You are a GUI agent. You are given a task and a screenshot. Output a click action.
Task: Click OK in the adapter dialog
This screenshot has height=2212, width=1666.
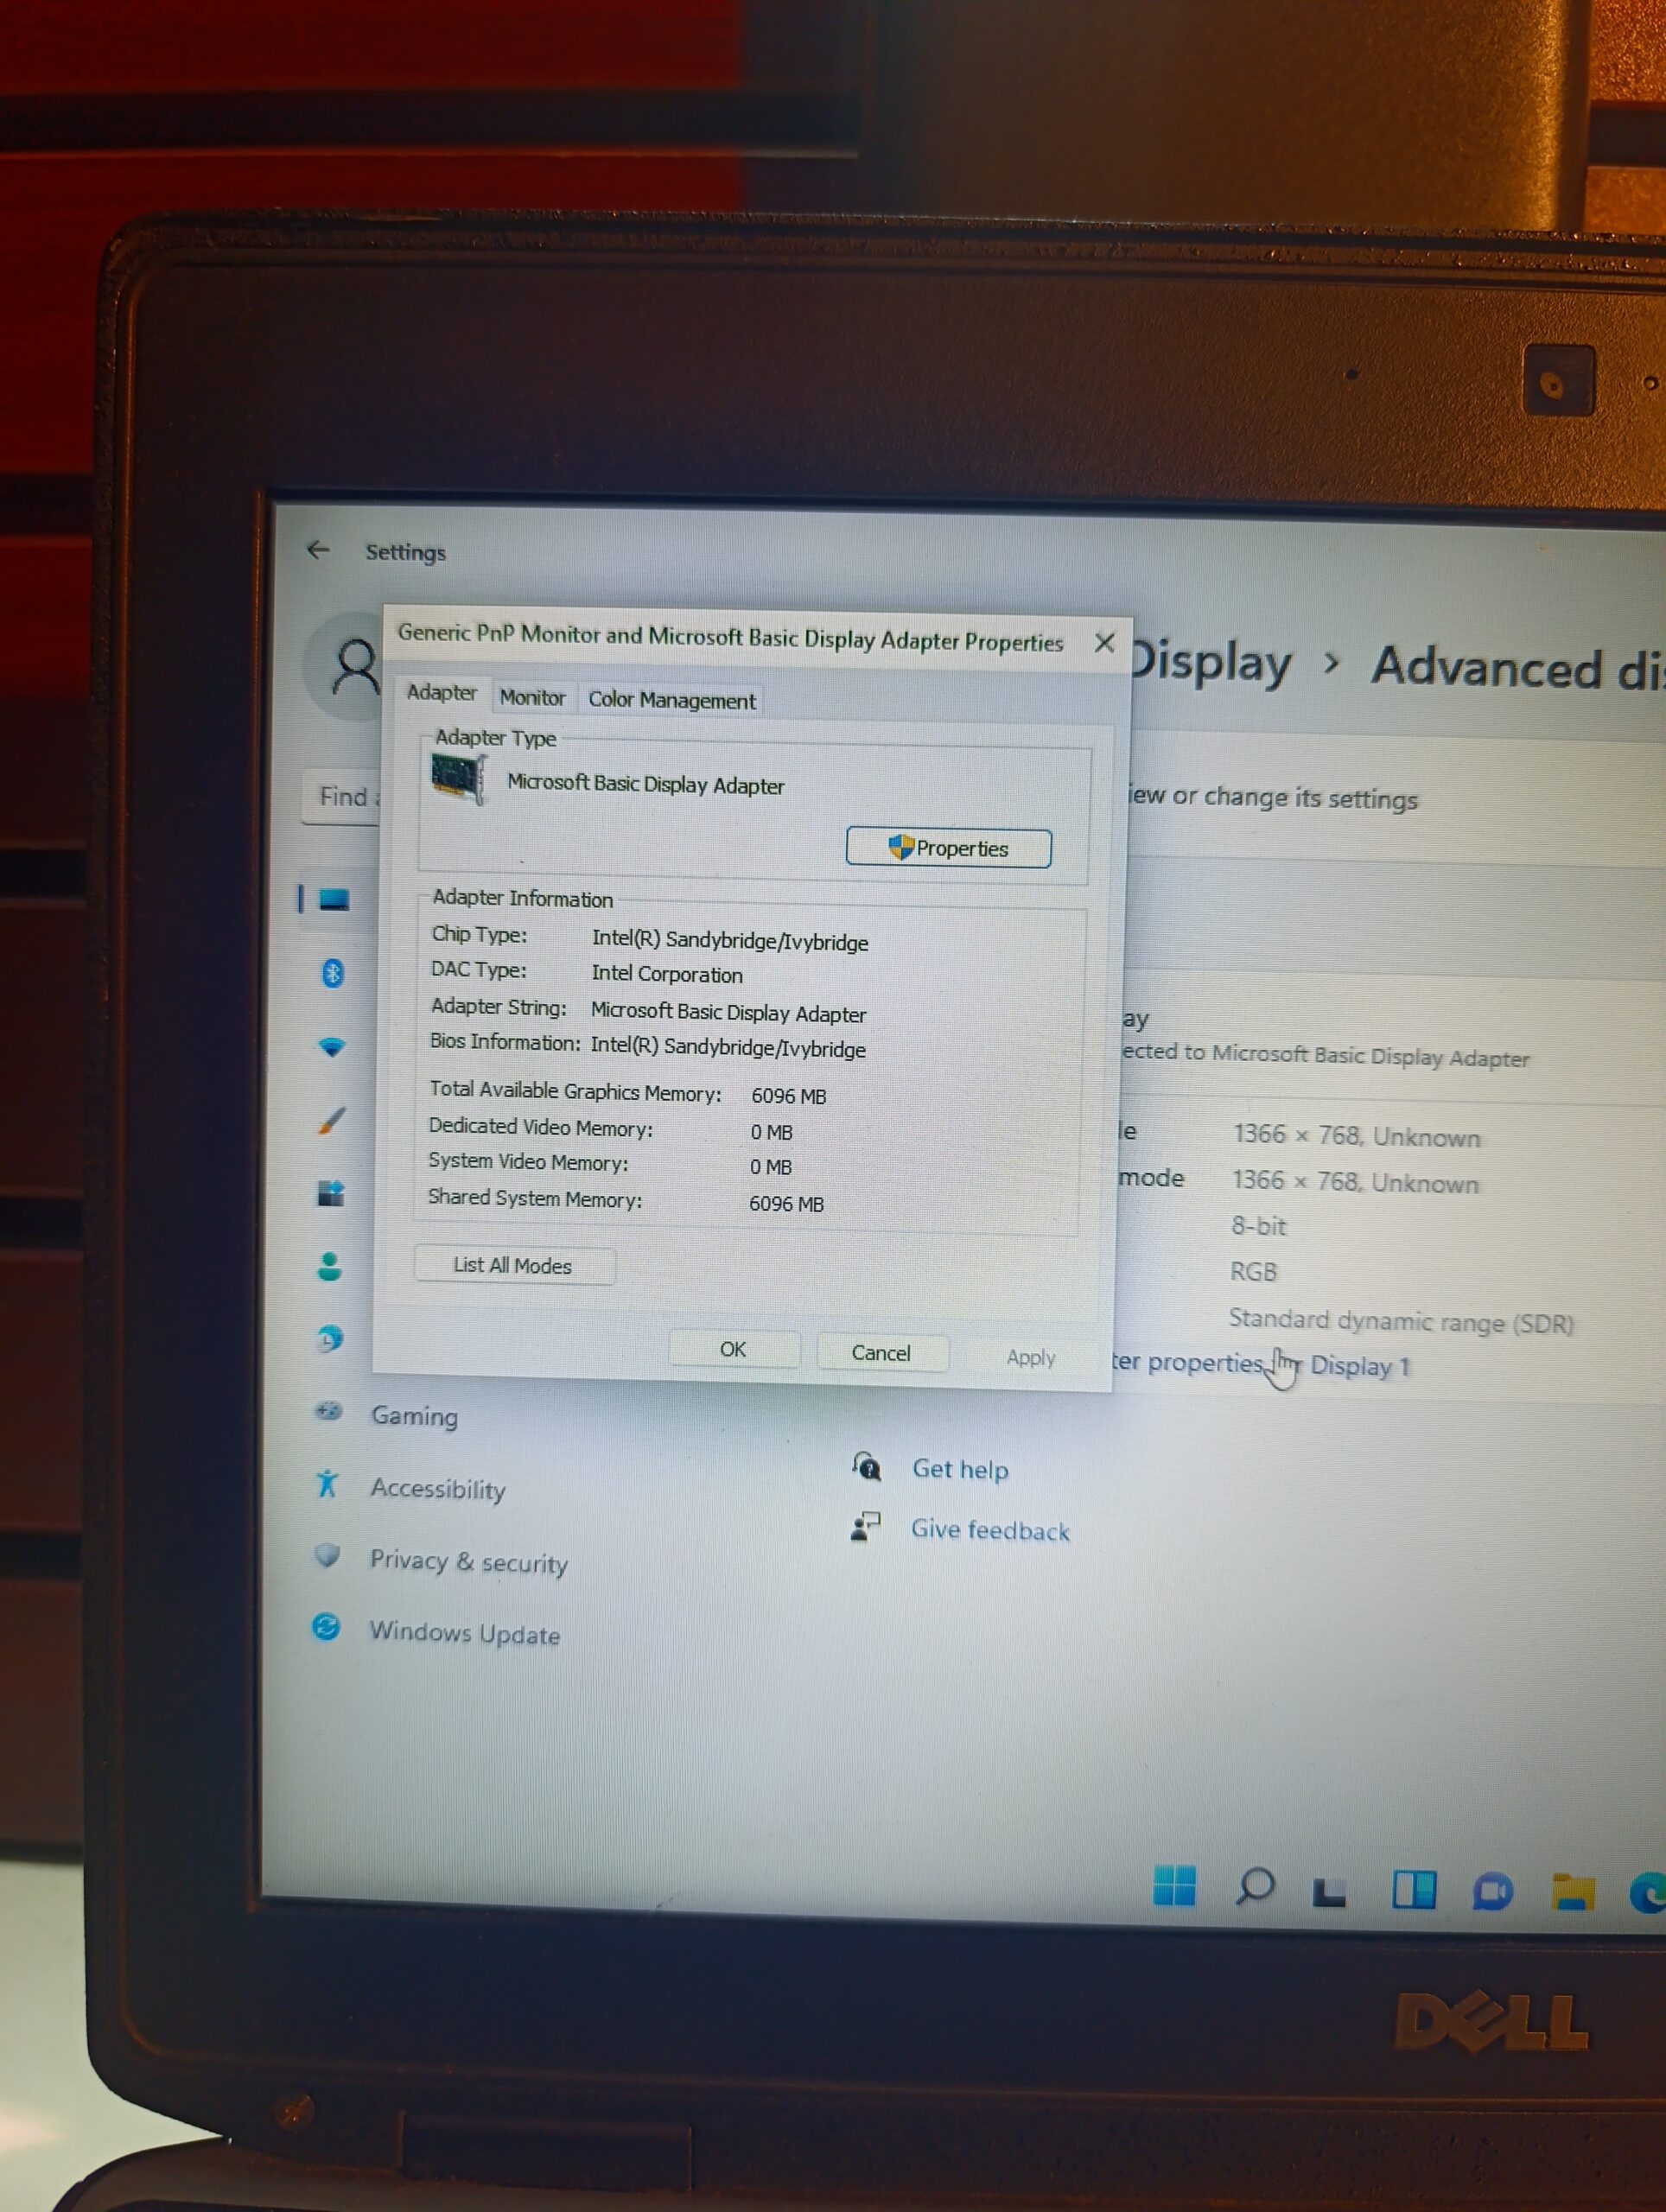coord(733,1349)
